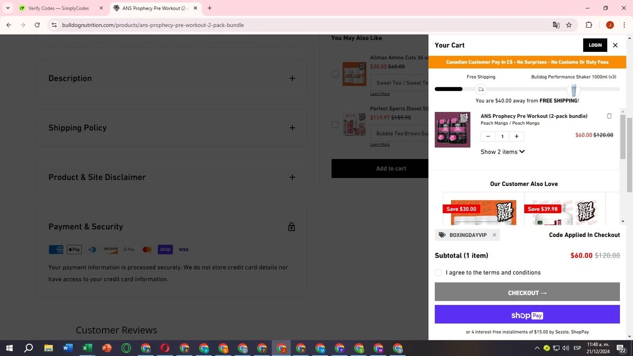This screenshot has width=633, height=356.
Task: Click the Google Pay payment icon
Action: (129, 250)
